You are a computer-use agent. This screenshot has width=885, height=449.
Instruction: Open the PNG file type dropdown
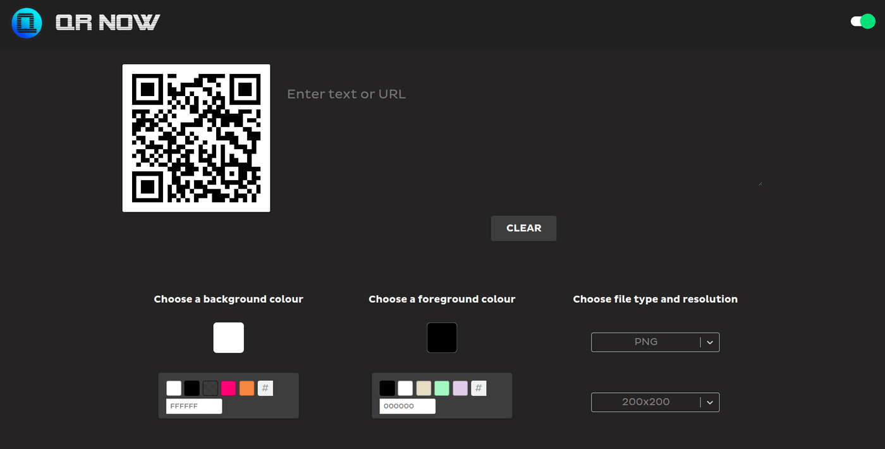(655, 342)
